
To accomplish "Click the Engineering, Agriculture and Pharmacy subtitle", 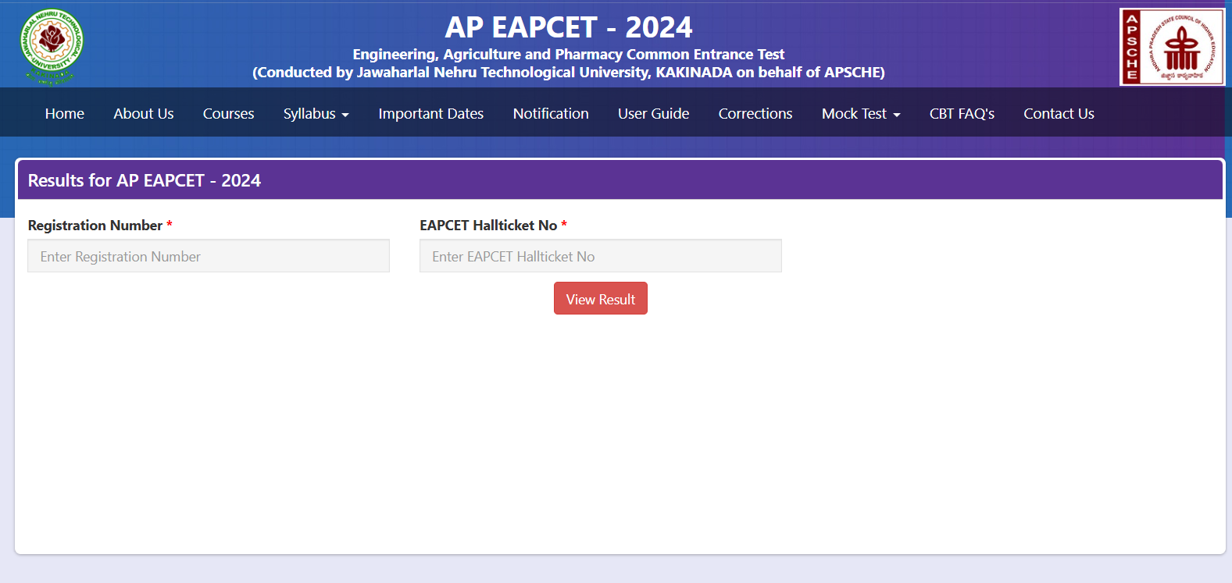I will pos(569,54).
